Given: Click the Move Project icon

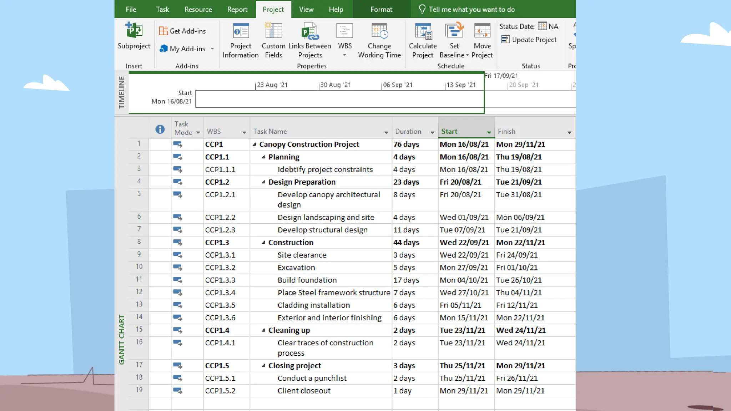Looking at the screenshot, I should (x=482, y=31).
